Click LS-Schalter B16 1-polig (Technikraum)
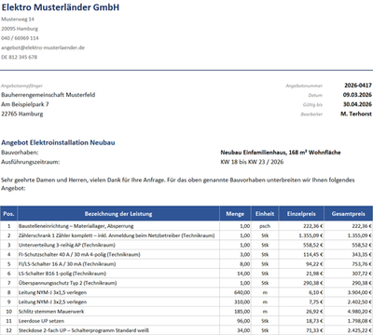373x335 pixels. coord(62,274)
